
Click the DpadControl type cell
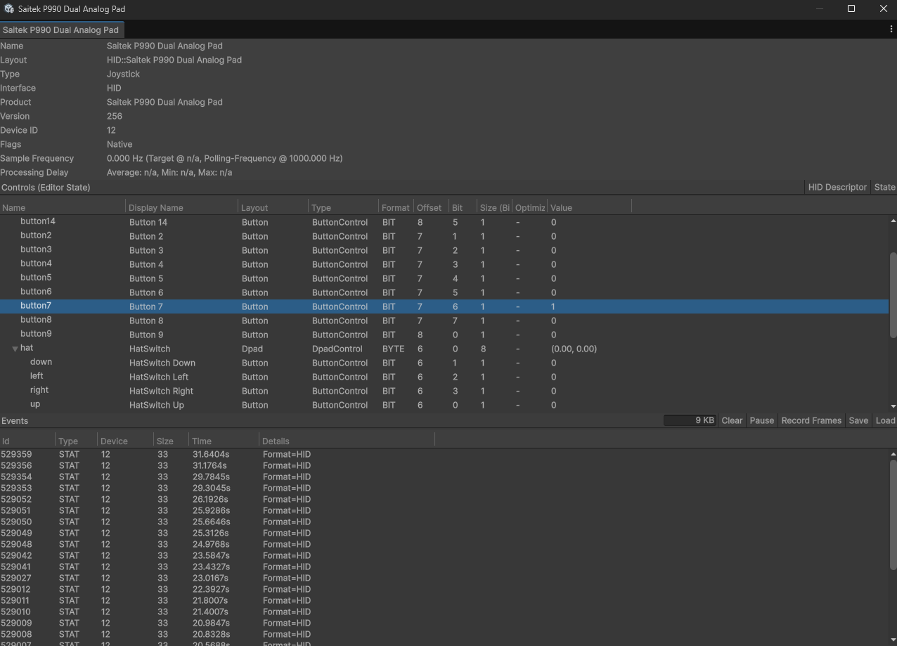tap(337, 349)
